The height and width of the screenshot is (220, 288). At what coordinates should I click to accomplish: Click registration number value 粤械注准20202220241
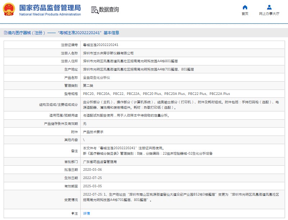click(x=100, y=45)
